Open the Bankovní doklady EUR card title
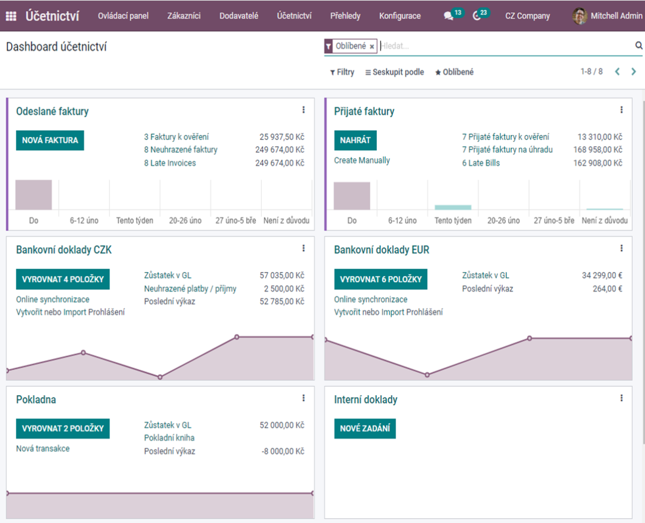 click(x=382, y=250)
